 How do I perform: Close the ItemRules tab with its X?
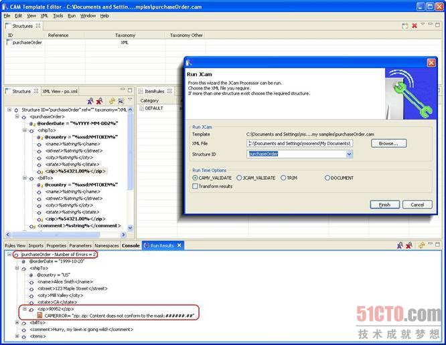click(169, 91)
